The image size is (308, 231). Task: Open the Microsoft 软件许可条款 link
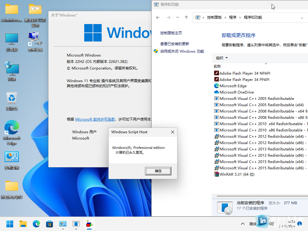pos(95,119)
